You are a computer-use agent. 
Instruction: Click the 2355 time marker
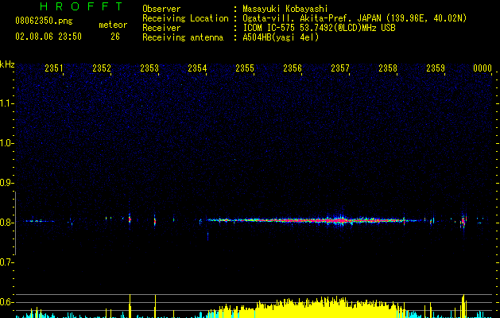point(245,68)
